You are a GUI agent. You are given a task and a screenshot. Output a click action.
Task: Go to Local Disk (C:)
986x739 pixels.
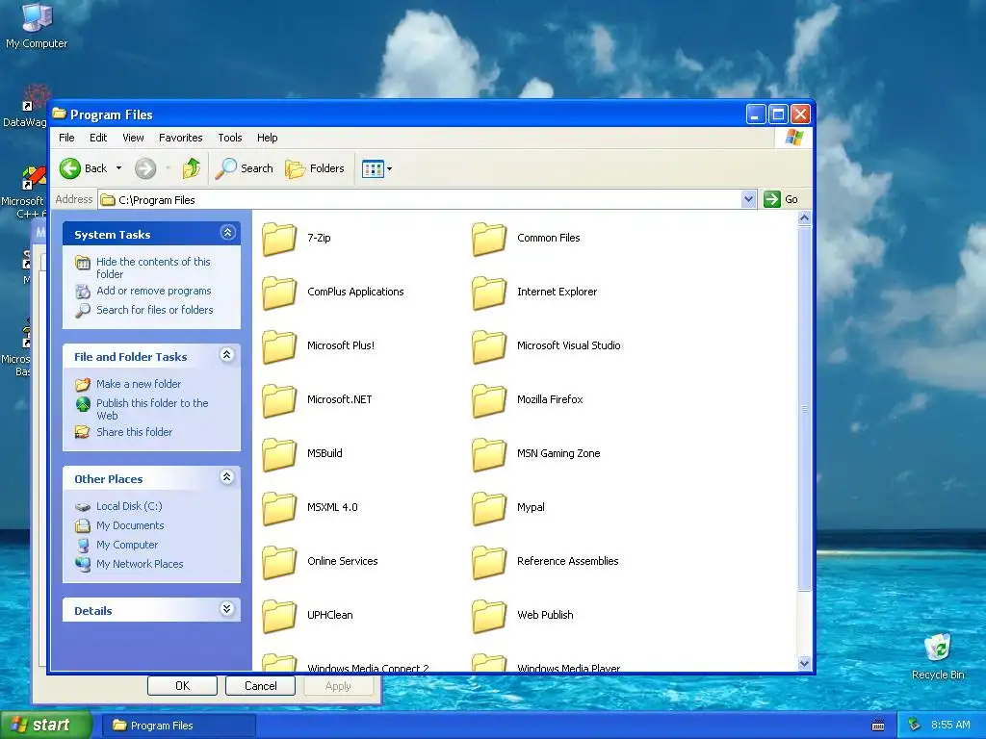pyautogui.click(x=129, y=506)
